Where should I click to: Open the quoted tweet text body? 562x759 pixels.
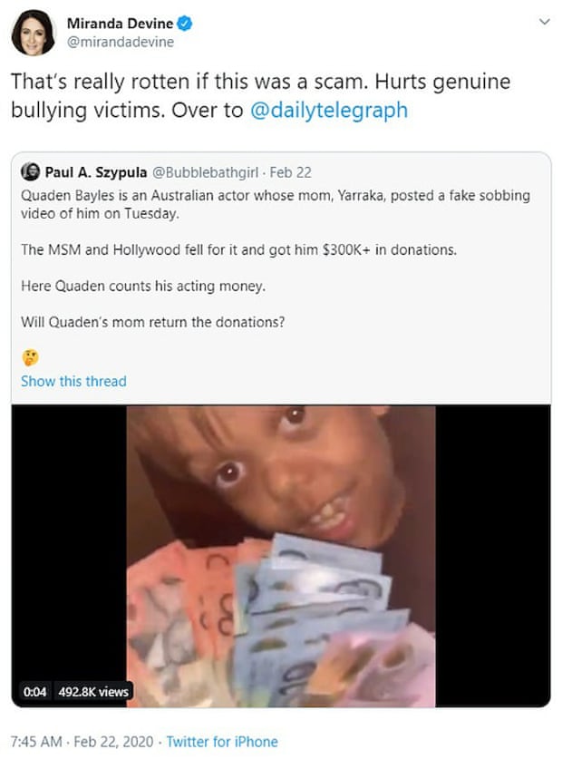(276, 258)
